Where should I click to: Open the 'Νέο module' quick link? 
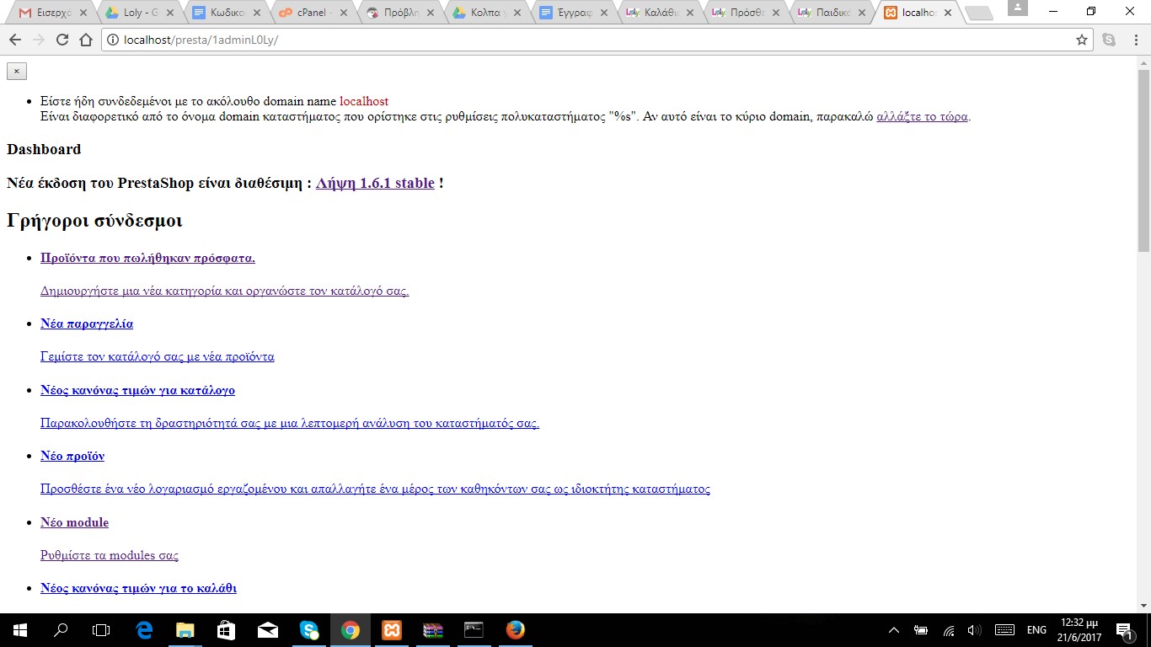74,522
